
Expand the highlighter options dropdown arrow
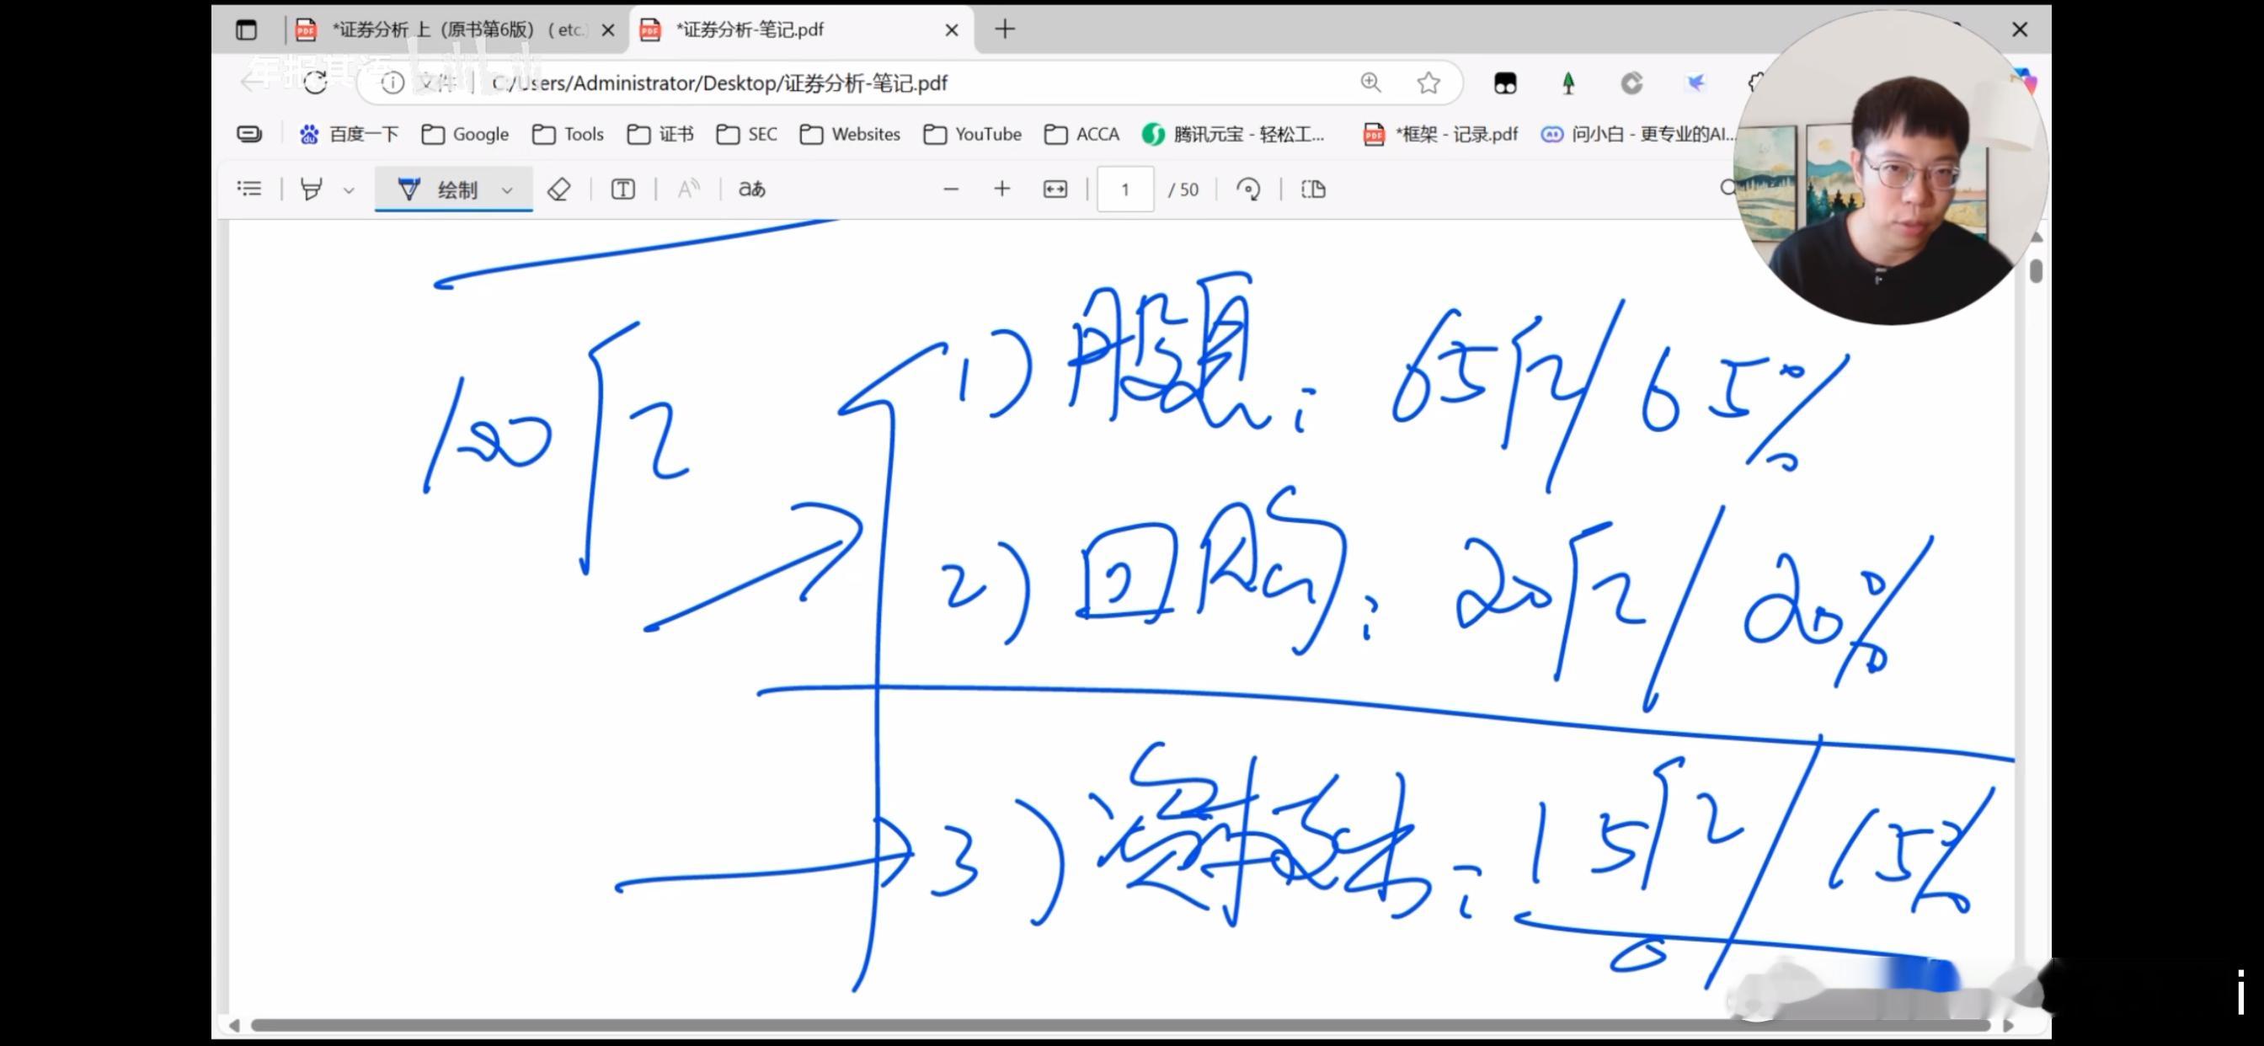click(x=349, y=189)
